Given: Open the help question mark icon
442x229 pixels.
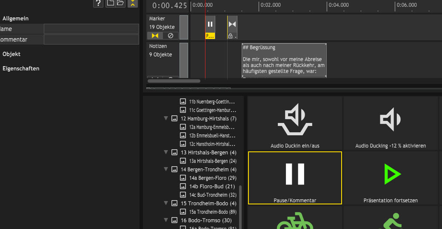Looking at the screenshot, I should [x=98, y=3].
